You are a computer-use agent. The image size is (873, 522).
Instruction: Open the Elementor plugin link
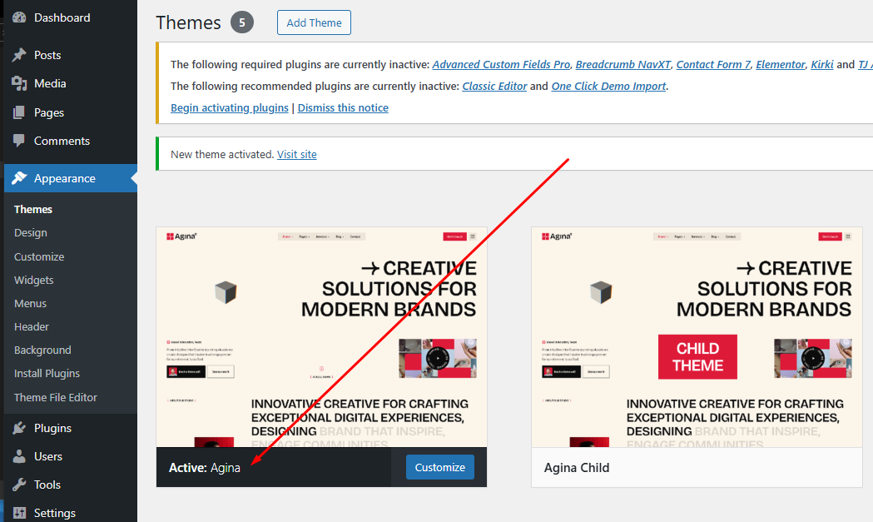781,64
